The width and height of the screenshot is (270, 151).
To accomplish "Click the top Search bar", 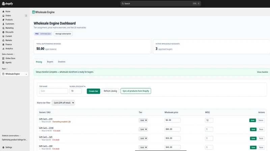I will [161, 3].
